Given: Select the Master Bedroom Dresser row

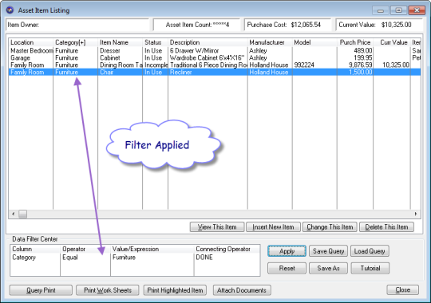Looking at the screenshot, I should click(215, 51).
